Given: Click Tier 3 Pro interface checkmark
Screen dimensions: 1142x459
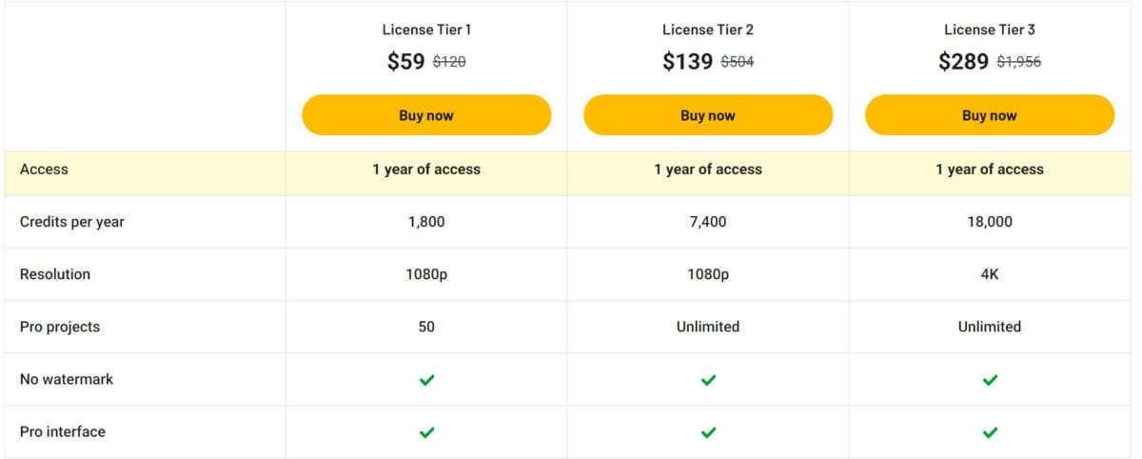Looking at the screenshot, I should tap(990, 432).
